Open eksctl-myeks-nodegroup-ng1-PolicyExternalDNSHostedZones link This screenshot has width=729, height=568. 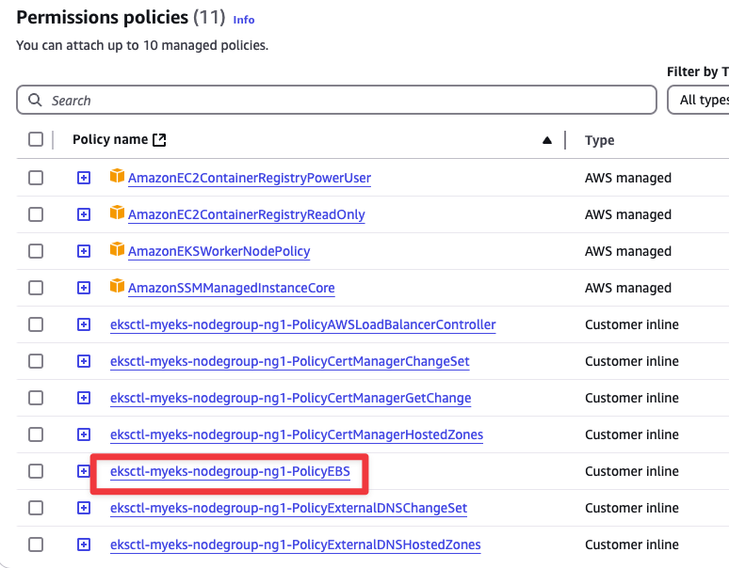click(x=295, y=544)
